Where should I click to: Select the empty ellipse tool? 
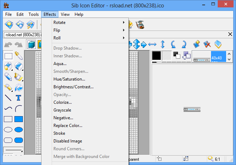[8, 129]
